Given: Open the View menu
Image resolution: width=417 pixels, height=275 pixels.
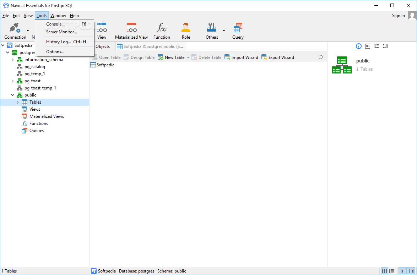Looking at the screenshot, I should [x=28, y=16].
